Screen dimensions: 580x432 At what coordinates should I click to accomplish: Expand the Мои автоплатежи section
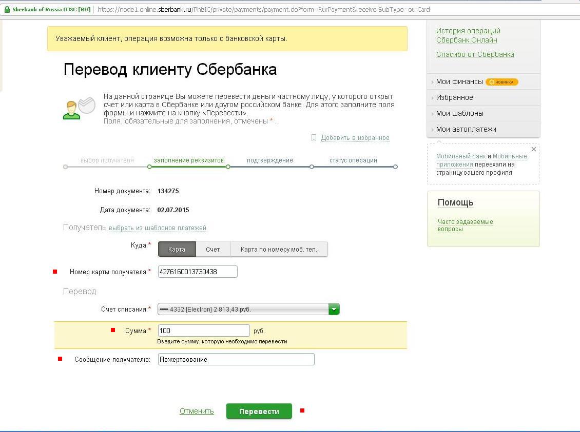click(466, 129)
